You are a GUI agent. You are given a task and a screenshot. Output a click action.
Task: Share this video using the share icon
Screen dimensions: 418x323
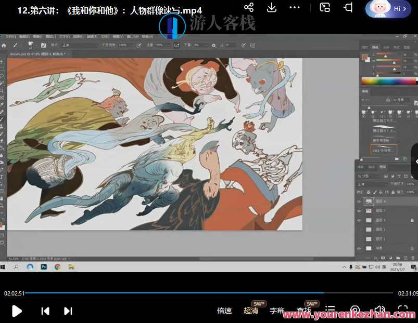coord(249,7)
